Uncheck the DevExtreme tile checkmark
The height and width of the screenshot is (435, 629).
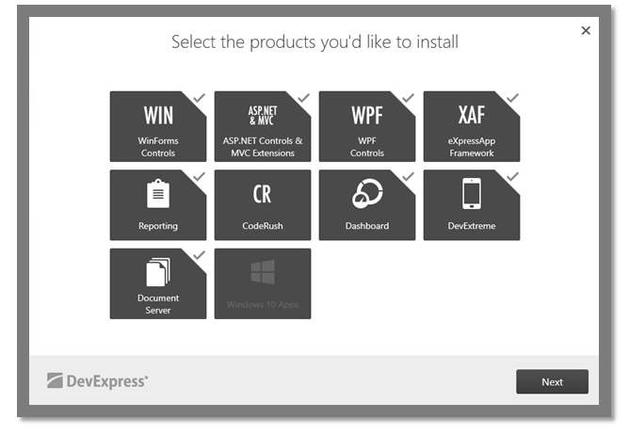click(x=512, y=176)
